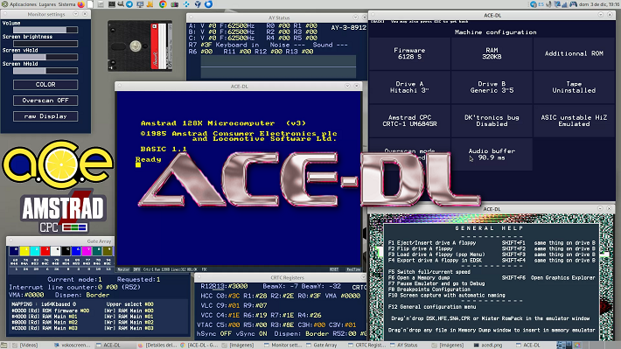Click 'F12 General configuration menu' help line

(432, 307)
